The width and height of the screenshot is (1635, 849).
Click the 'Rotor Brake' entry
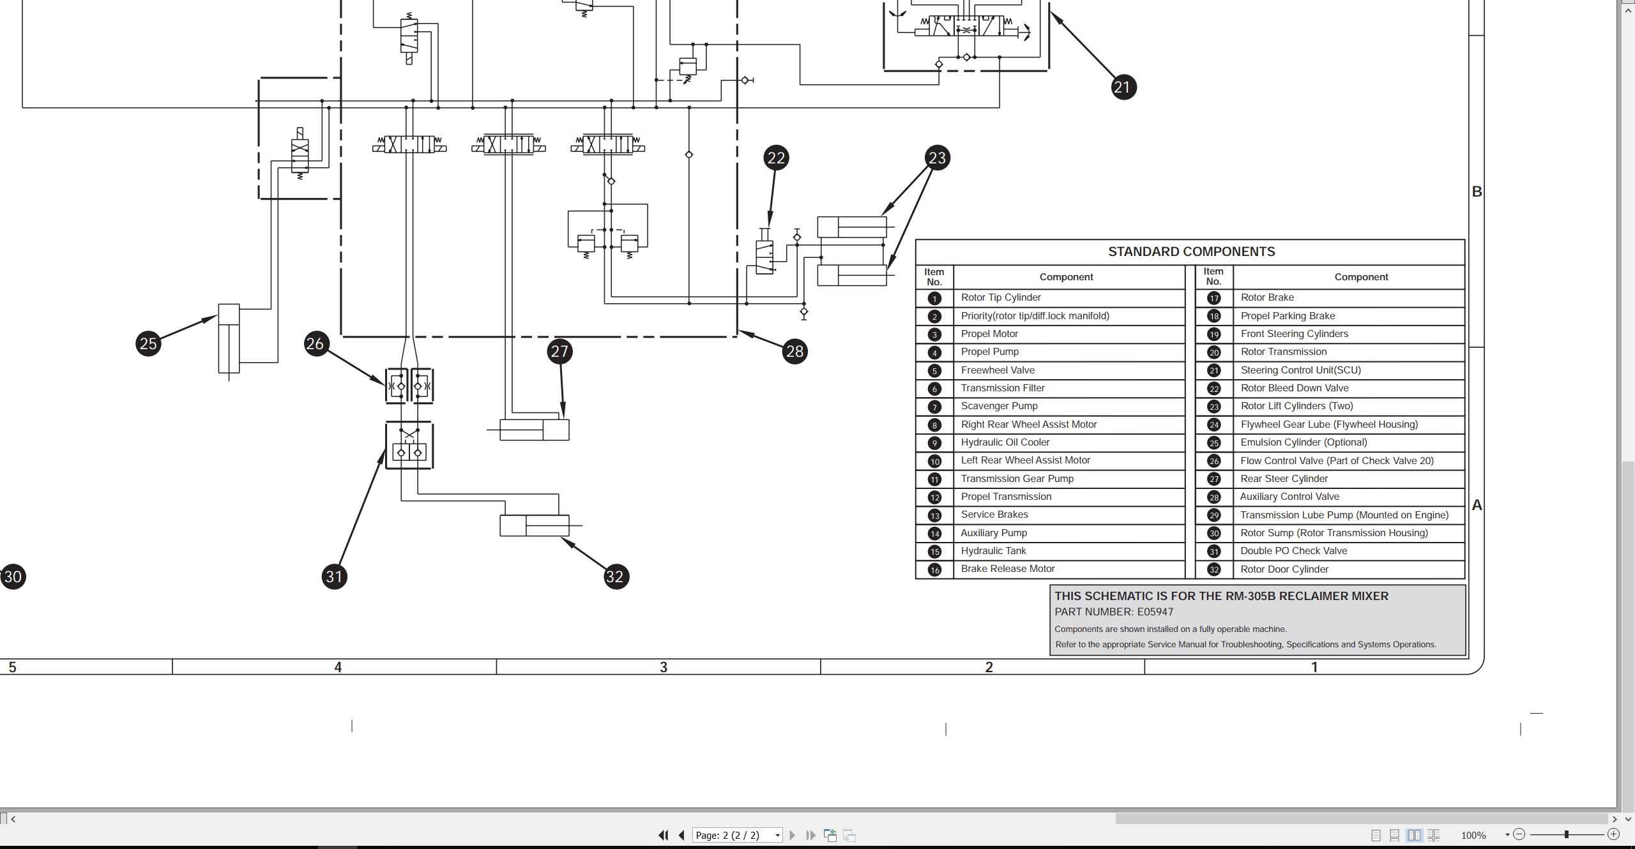pyautogui.click(x=1267, y=297)
